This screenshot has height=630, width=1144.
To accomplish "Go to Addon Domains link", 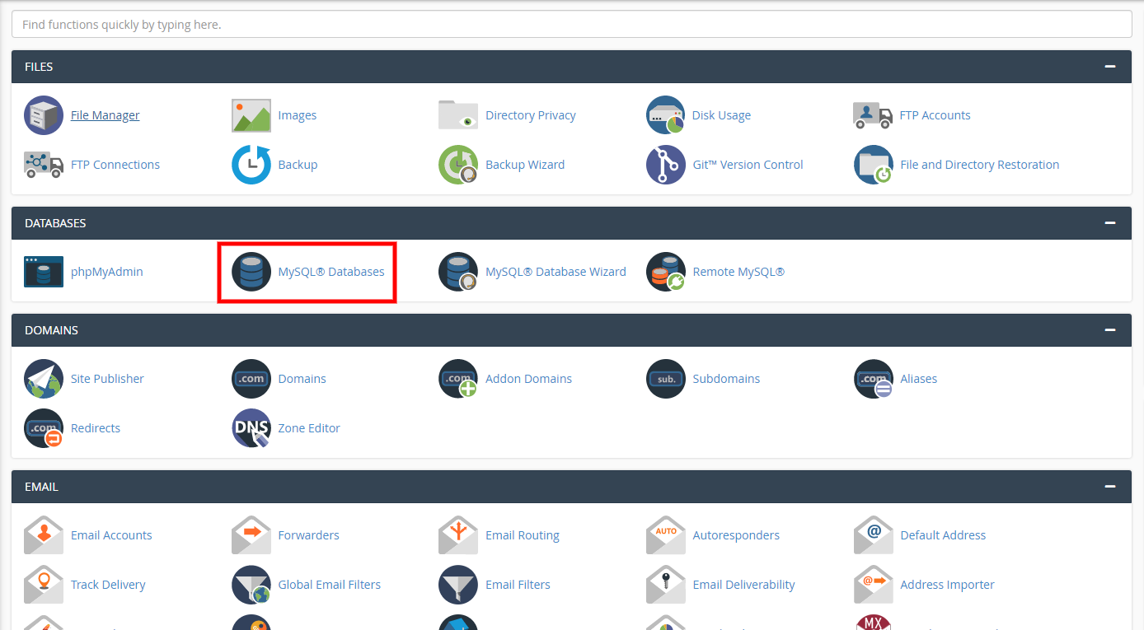I will 528,379.
